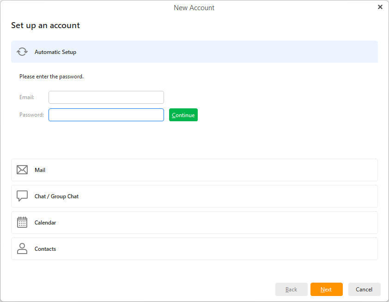Cancel the new account setup
389x302 pixels.
click(364, 289)
